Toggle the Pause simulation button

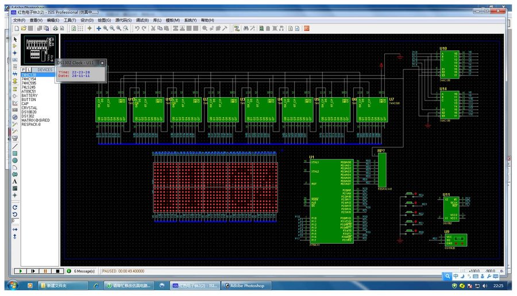(x=45, y=270)
